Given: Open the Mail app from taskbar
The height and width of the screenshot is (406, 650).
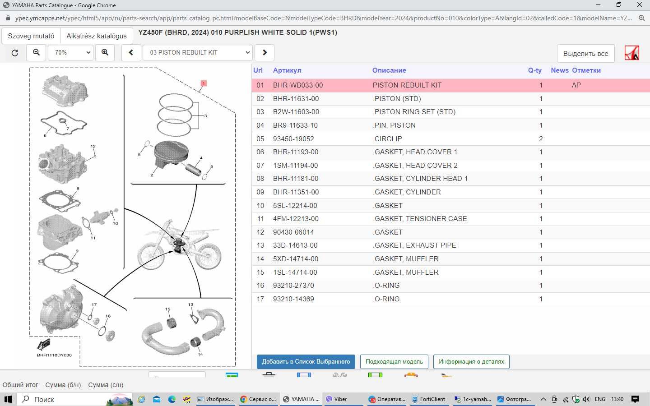Looking at the screenshot, I should [x=157, y=399].
